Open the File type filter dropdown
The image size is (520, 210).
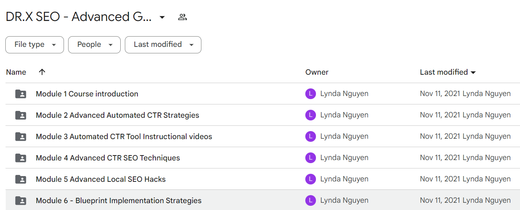35,45
